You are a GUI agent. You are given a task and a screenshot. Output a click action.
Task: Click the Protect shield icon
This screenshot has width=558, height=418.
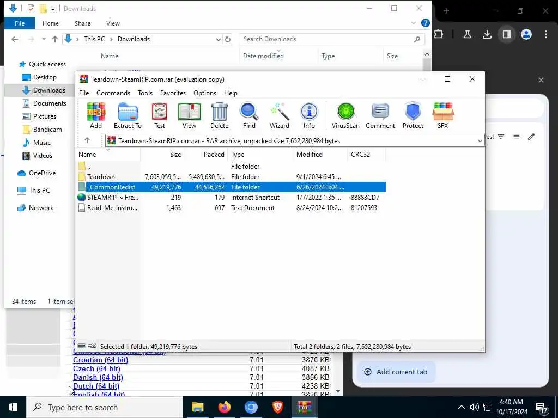point(413,115)
